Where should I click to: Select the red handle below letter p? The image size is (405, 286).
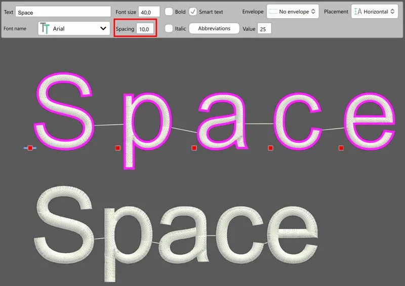pos(118,148)
